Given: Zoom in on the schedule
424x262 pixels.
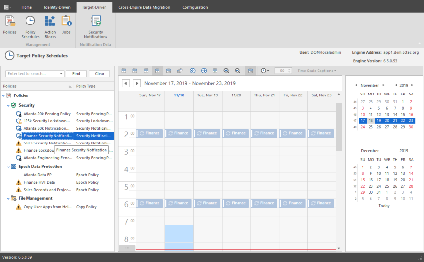Looking at the screenshot, I should point(226,71).
